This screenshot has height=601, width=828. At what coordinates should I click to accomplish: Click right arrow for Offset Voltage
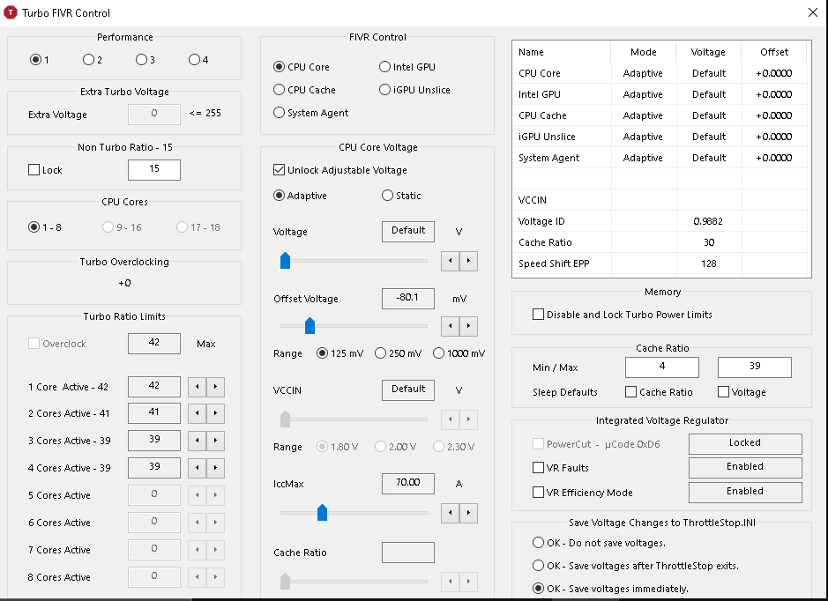click(468, 327)
